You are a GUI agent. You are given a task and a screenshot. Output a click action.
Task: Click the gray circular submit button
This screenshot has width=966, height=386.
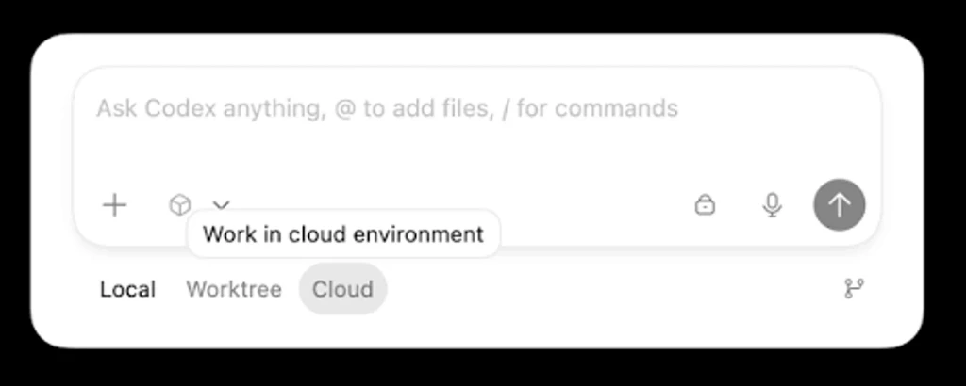839,204
